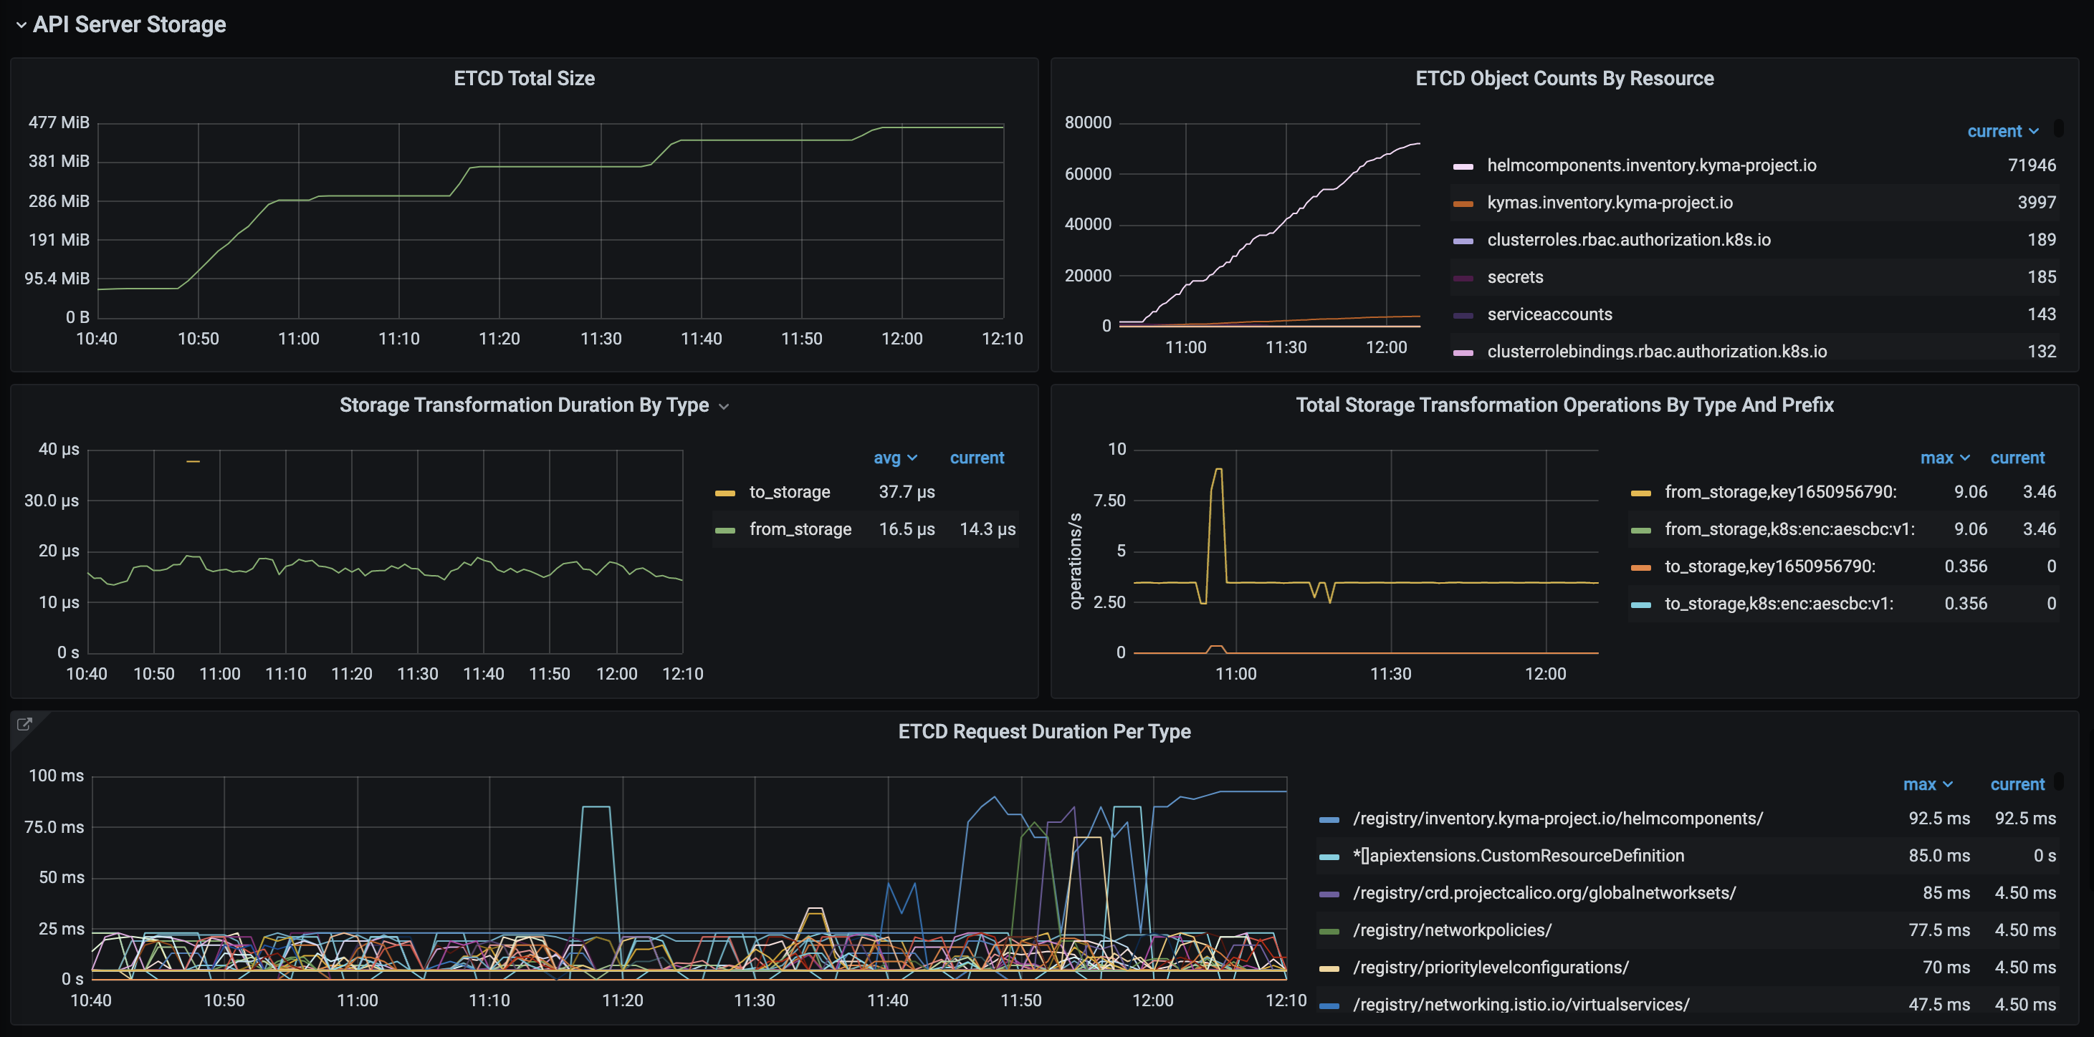The image size is (2094, 1037).
Task: Click the kymas.inventory orange color swatch
Action: tap(1463, 204)
